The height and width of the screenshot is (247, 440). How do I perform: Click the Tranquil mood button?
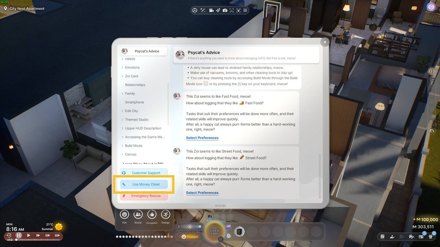point(190,237)
